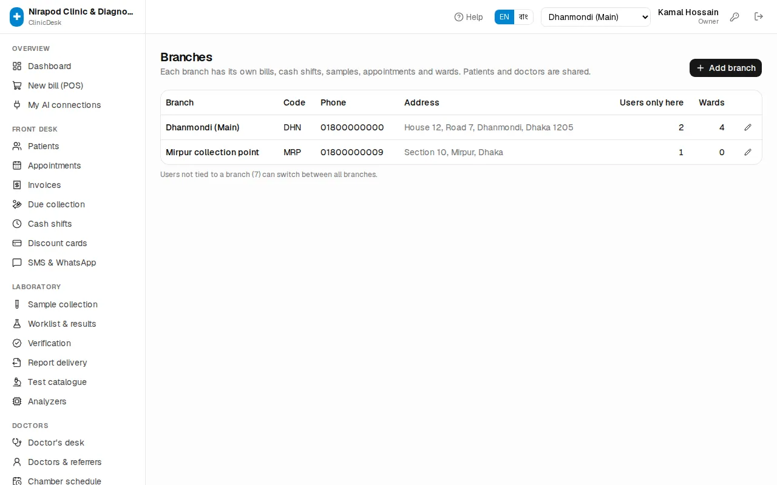Viewport: 777px width, 485px height.
Task: Click the logout icon in the header
Action: pos(759,17)
